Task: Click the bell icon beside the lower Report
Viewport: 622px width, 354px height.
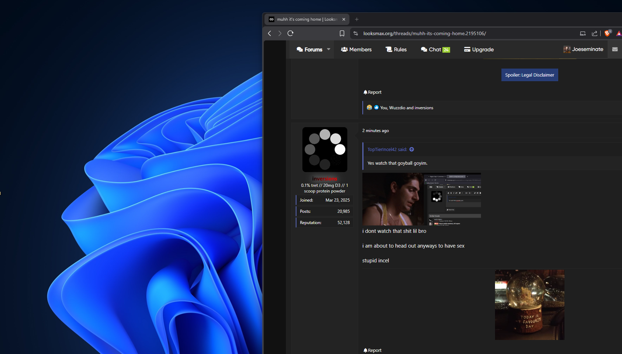Action: tap(365, 350)
